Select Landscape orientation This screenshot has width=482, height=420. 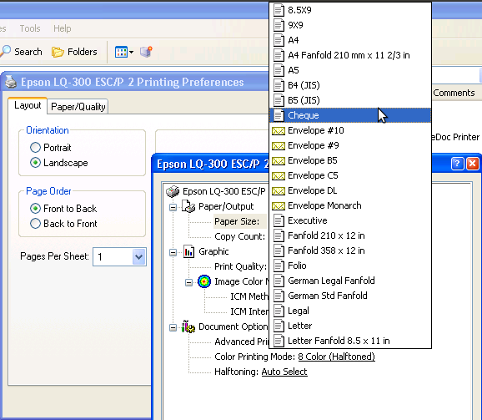[x=35, y=163]
